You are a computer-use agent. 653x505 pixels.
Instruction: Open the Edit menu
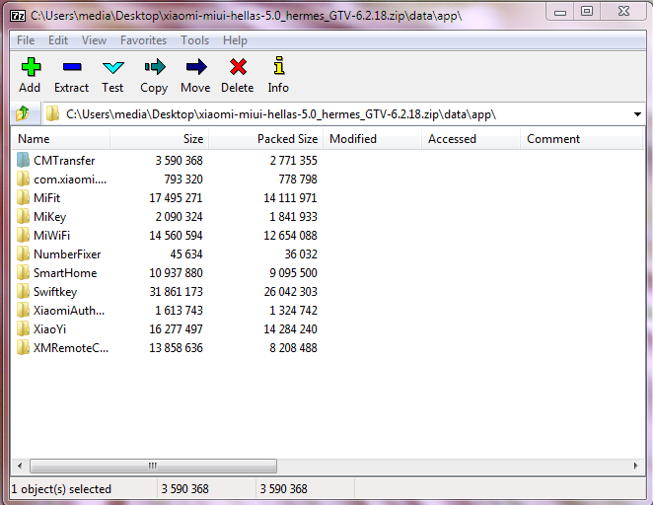point(58,40)
